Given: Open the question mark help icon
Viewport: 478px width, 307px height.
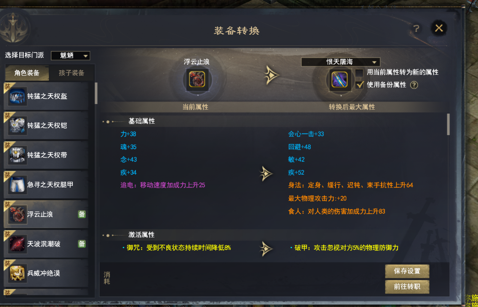Looking at the screenshot, I should click(x=416, y=29).
